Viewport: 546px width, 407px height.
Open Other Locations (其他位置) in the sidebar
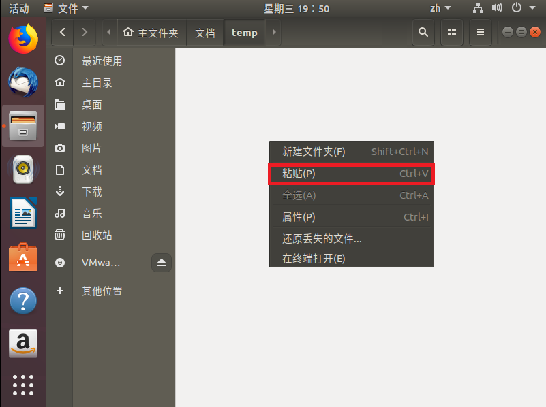(102, 291)
